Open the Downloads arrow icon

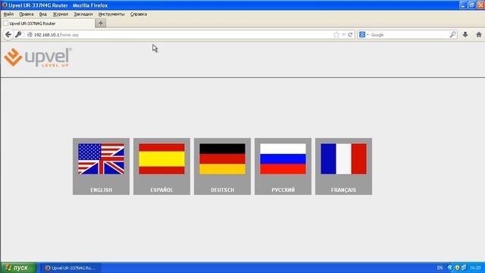click(x=465, y=35)
